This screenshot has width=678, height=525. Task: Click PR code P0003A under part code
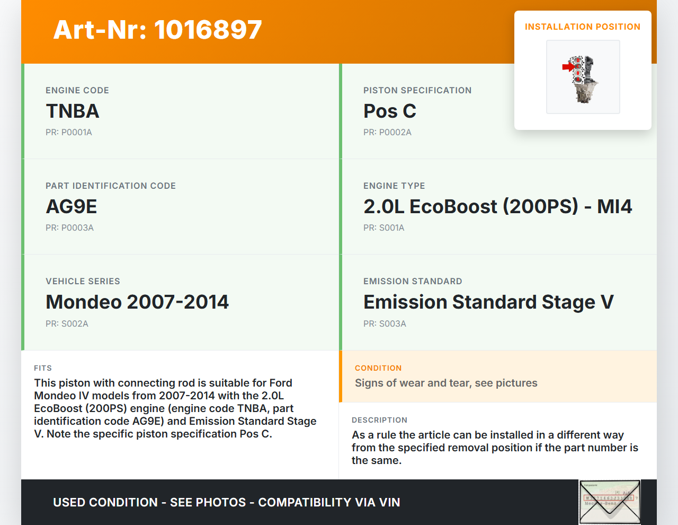(x=69, y=228)
